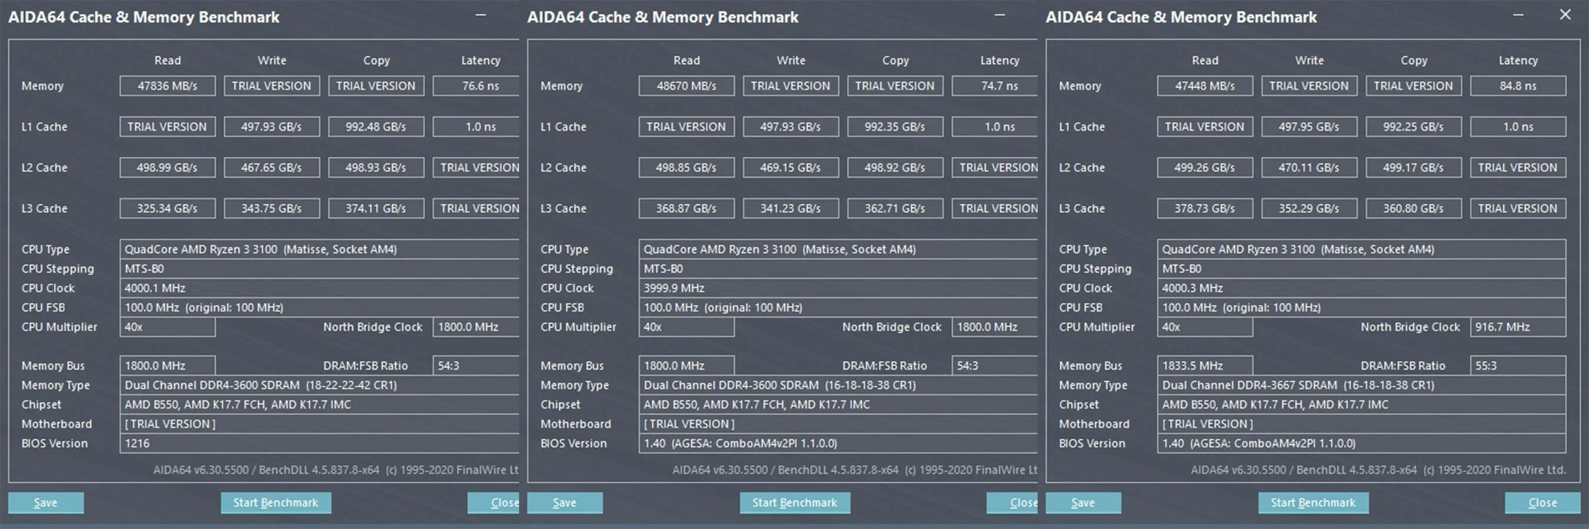The image size is (1589, 529).
Task: Minimize the right AIDA64 window
Action: [1518, 15]
